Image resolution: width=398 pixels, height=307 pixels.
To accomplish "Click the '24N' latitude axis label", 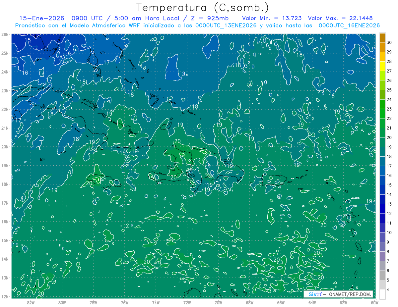I will pyautogui.click(x=5, y=72).
